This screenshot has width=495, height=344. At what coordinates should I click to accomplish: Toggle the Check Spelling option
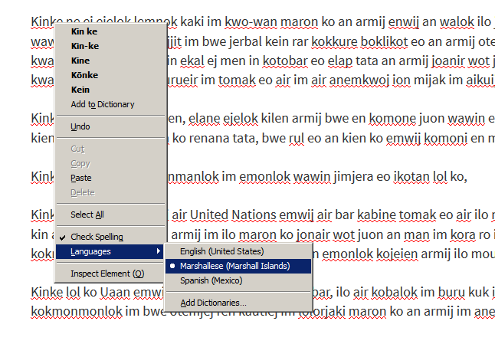[110, 237]
